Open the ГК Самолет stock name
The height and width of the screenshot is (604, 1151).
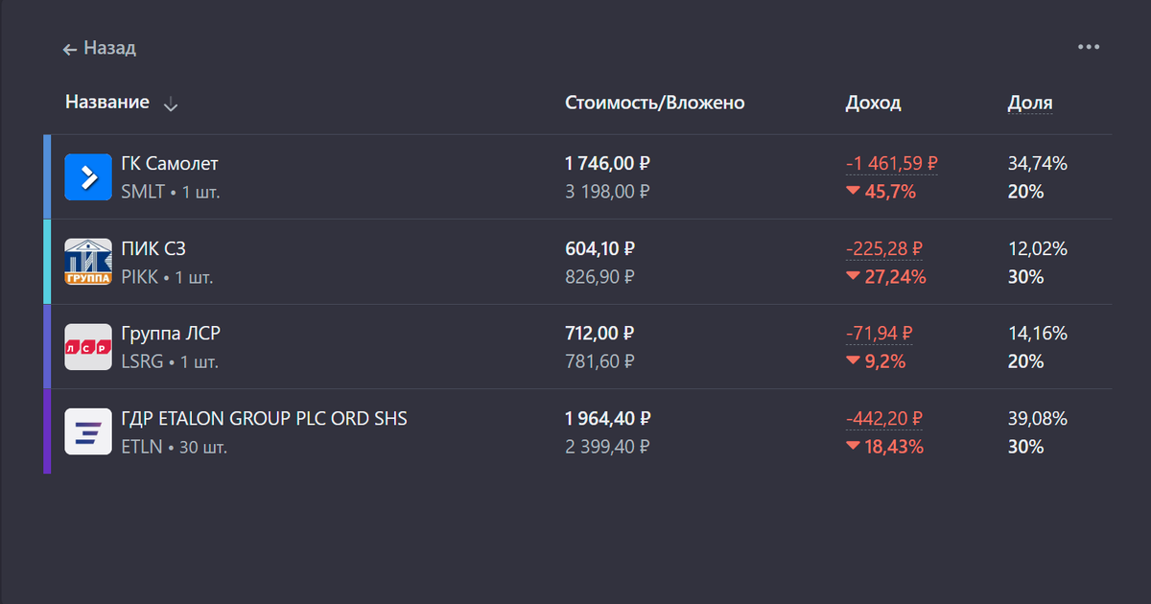170,164
